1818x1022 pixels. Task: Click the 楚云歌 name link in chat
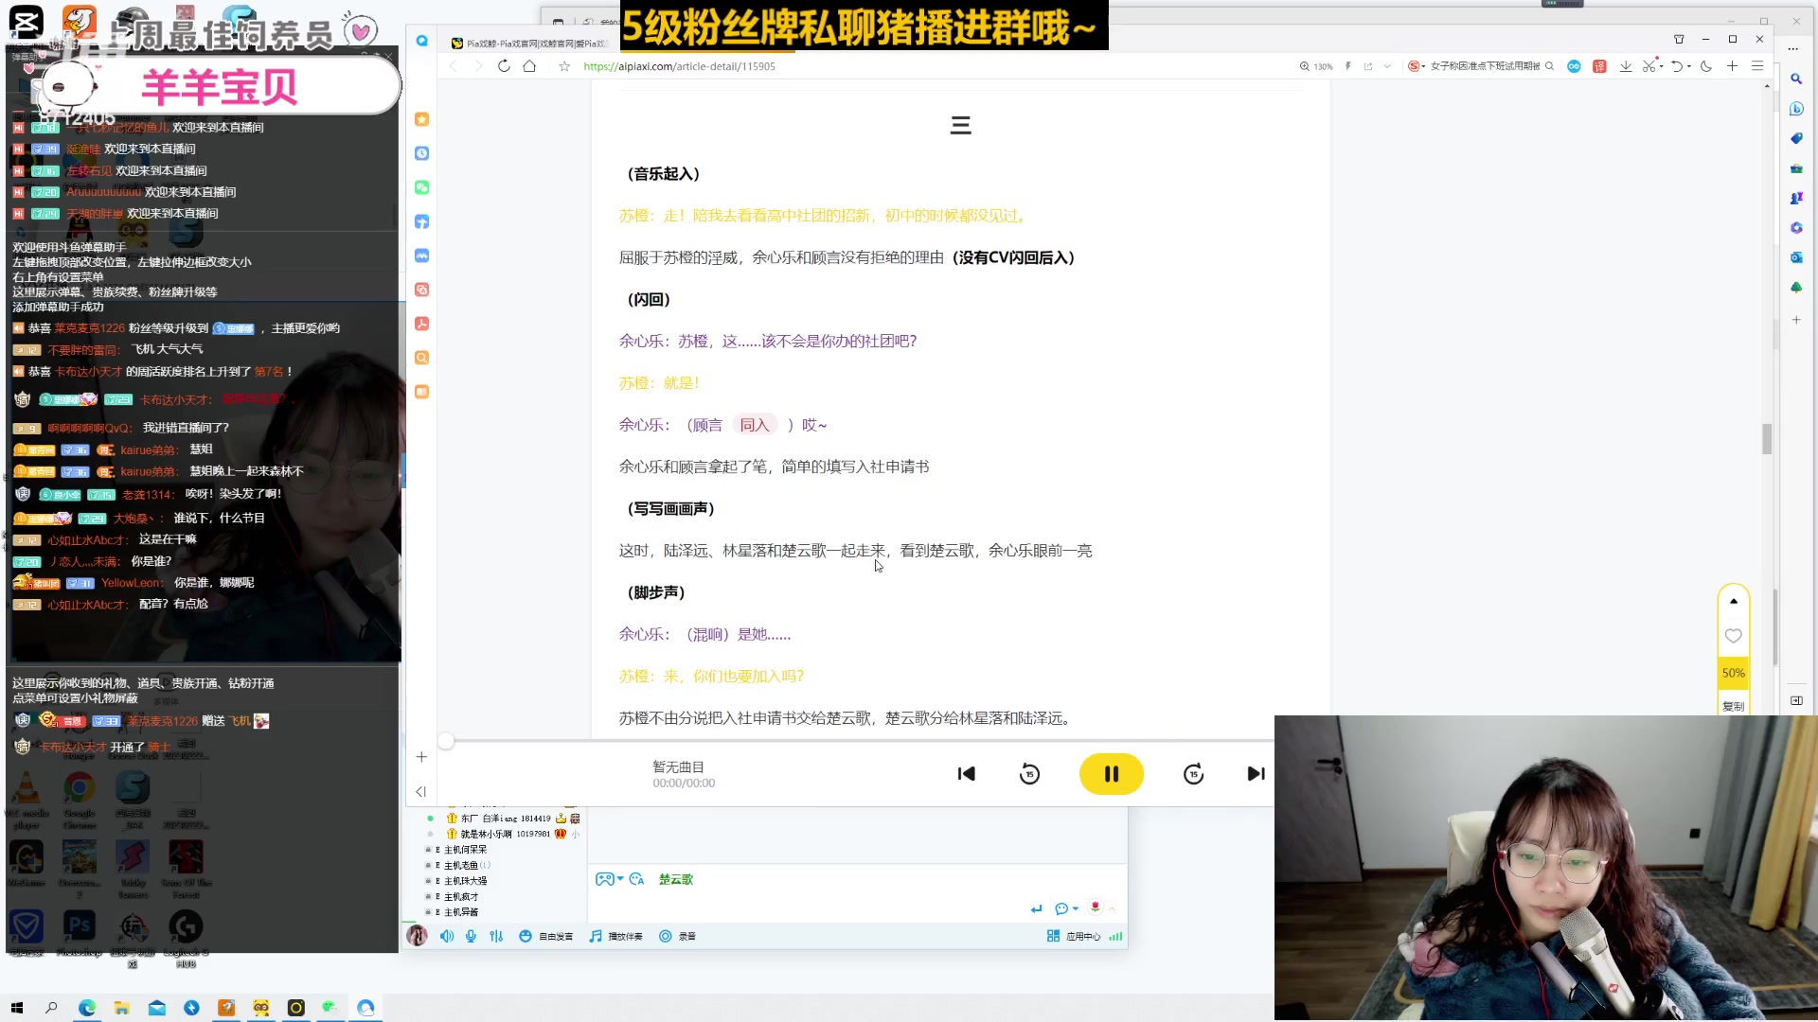click(x=675, y=879)
